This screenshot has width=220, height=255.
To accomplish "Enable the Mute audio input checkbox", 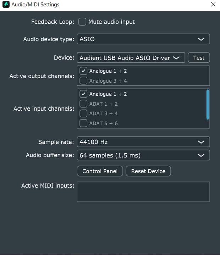I will pyautogui.click(x=82, y=22).
